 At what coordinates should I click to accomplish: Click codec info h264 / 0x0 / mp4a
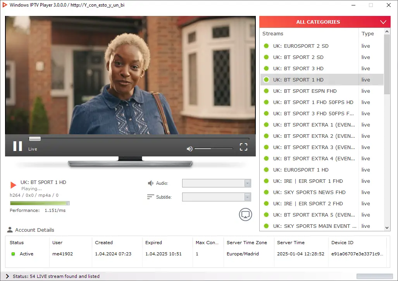click(34, 195)
